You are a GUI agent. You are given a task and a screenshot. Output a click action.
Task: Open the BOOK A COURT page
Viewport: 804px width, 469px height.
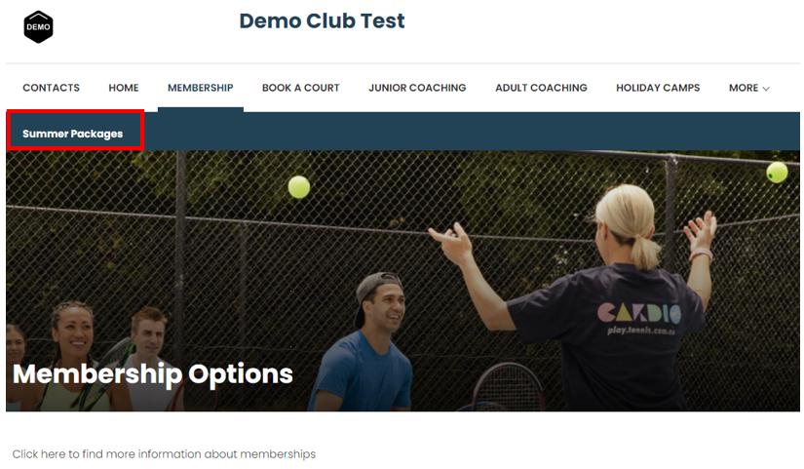301,88
